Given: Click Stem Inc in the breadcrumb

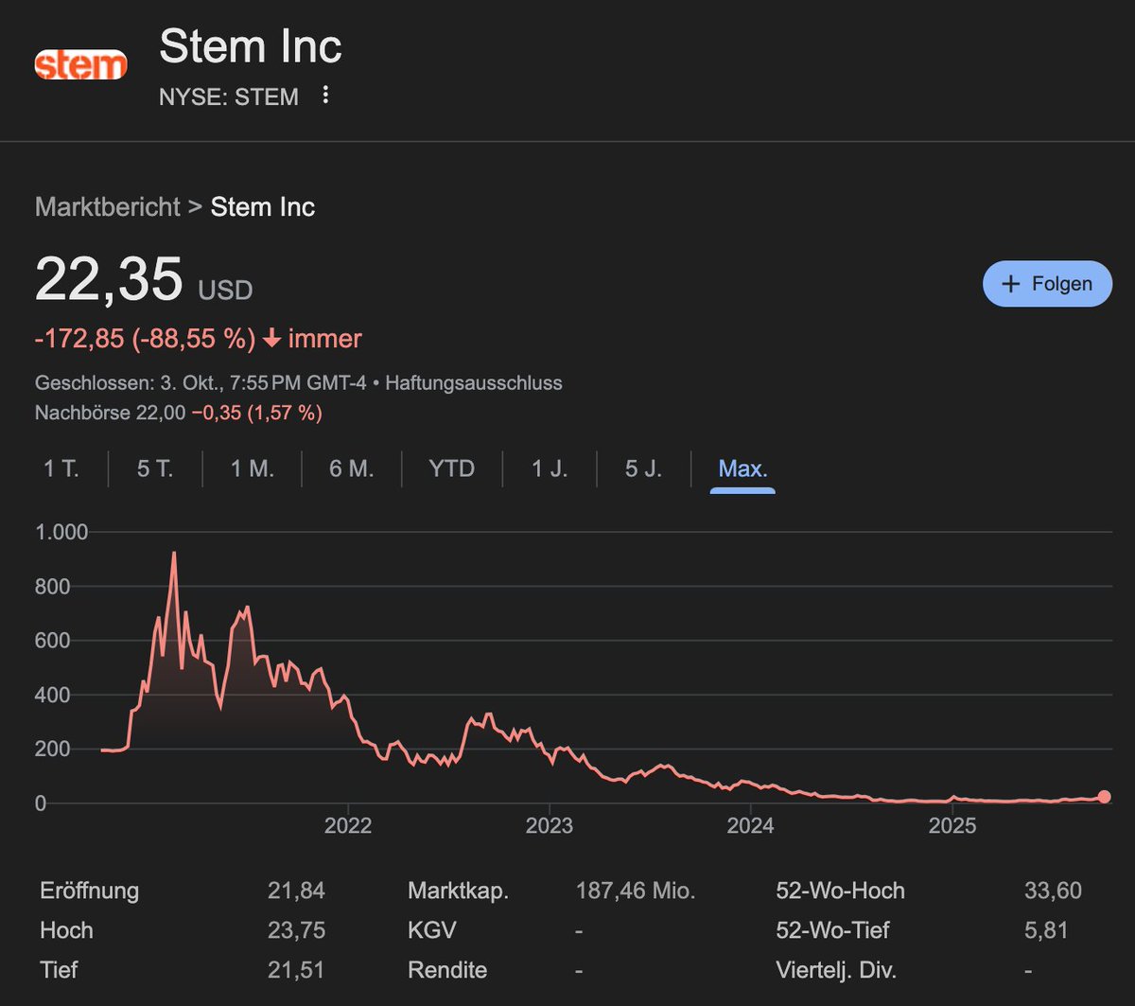Looking at the screenshot, I should [263, 207].
